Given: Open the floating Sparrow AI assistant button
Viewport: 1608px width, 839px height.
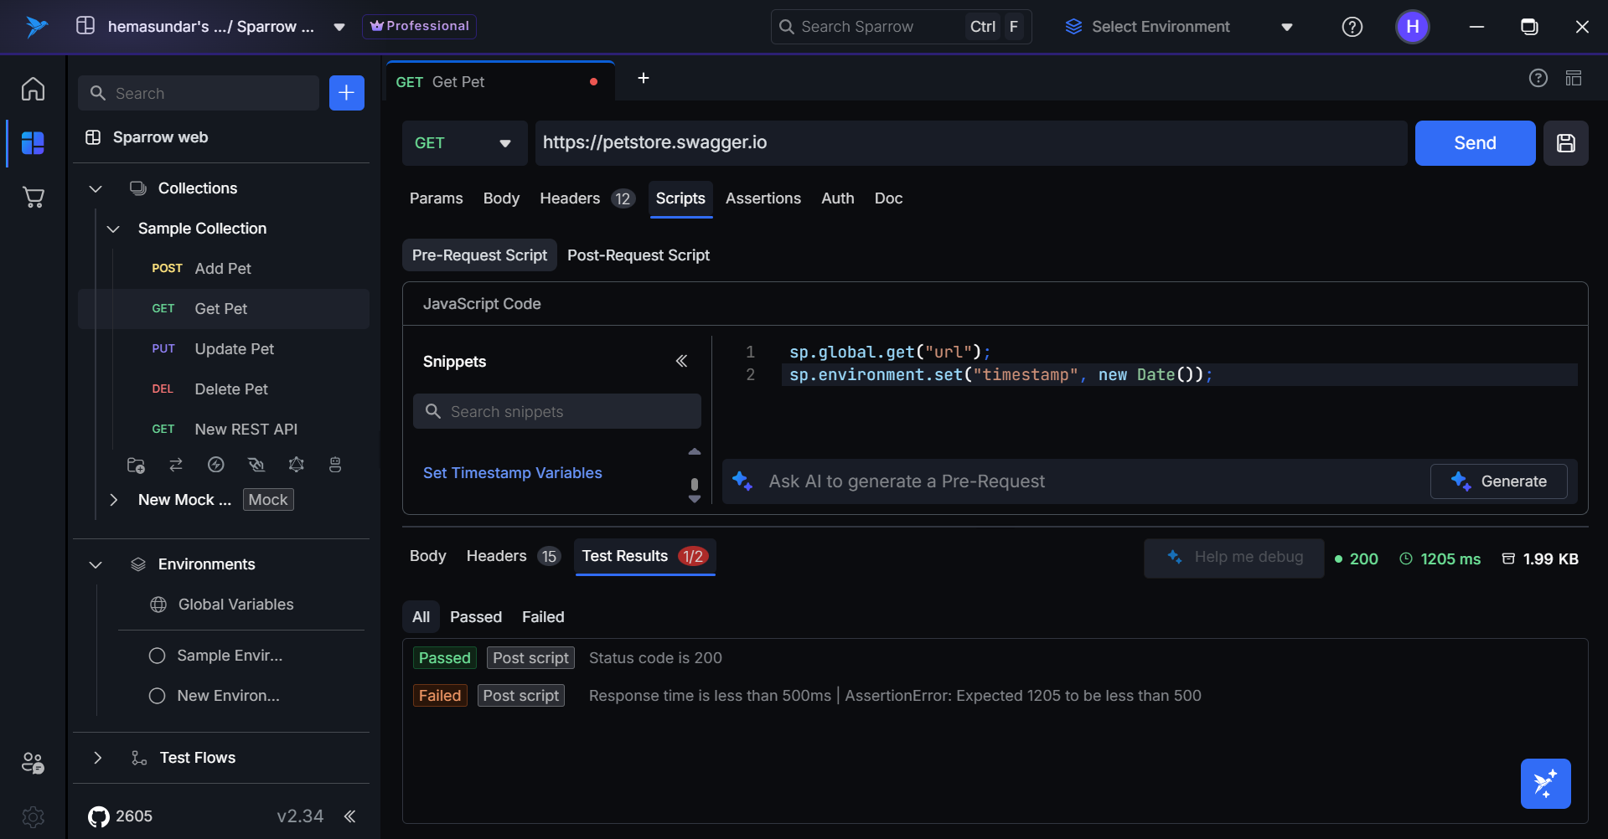Looking at the screenshot, I should tap(1545, 784).
